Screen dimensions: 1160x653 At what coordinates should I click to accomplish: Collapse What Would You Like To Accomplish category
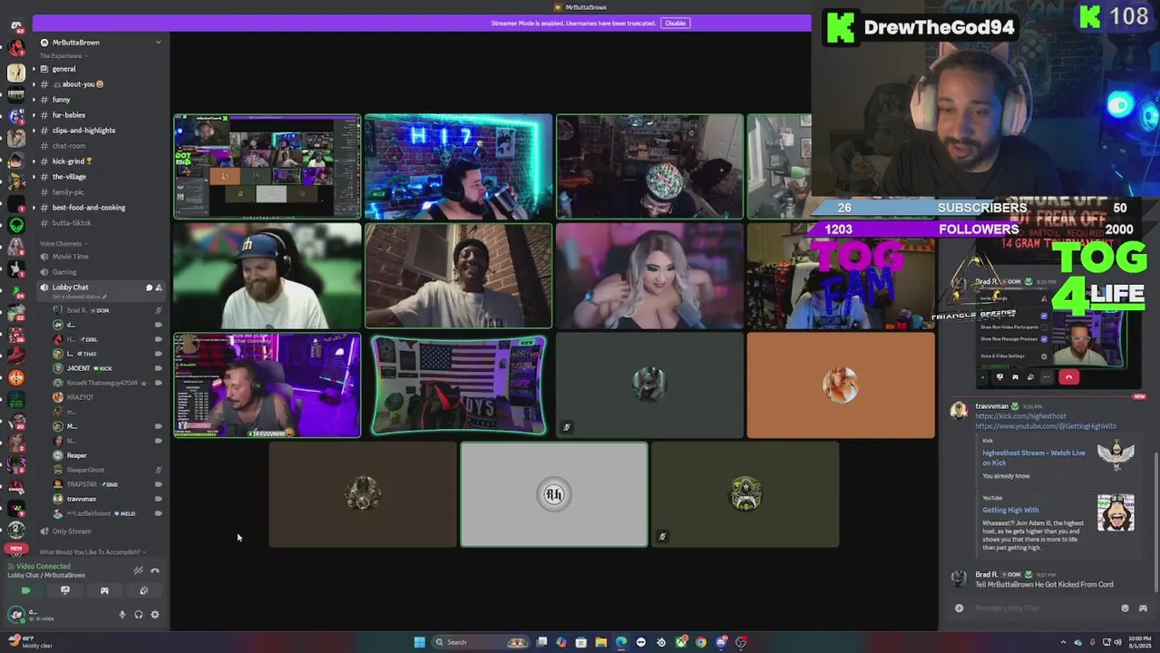click(91, 551)
